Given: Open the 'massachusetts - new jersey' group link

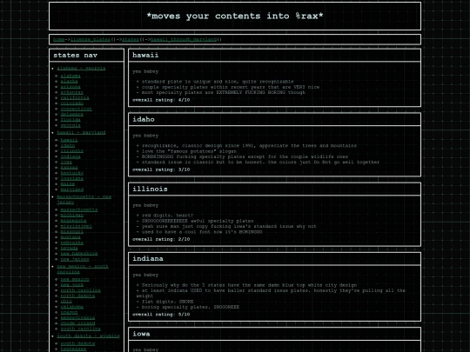Looking at the screenshot, I should (84, 199).
